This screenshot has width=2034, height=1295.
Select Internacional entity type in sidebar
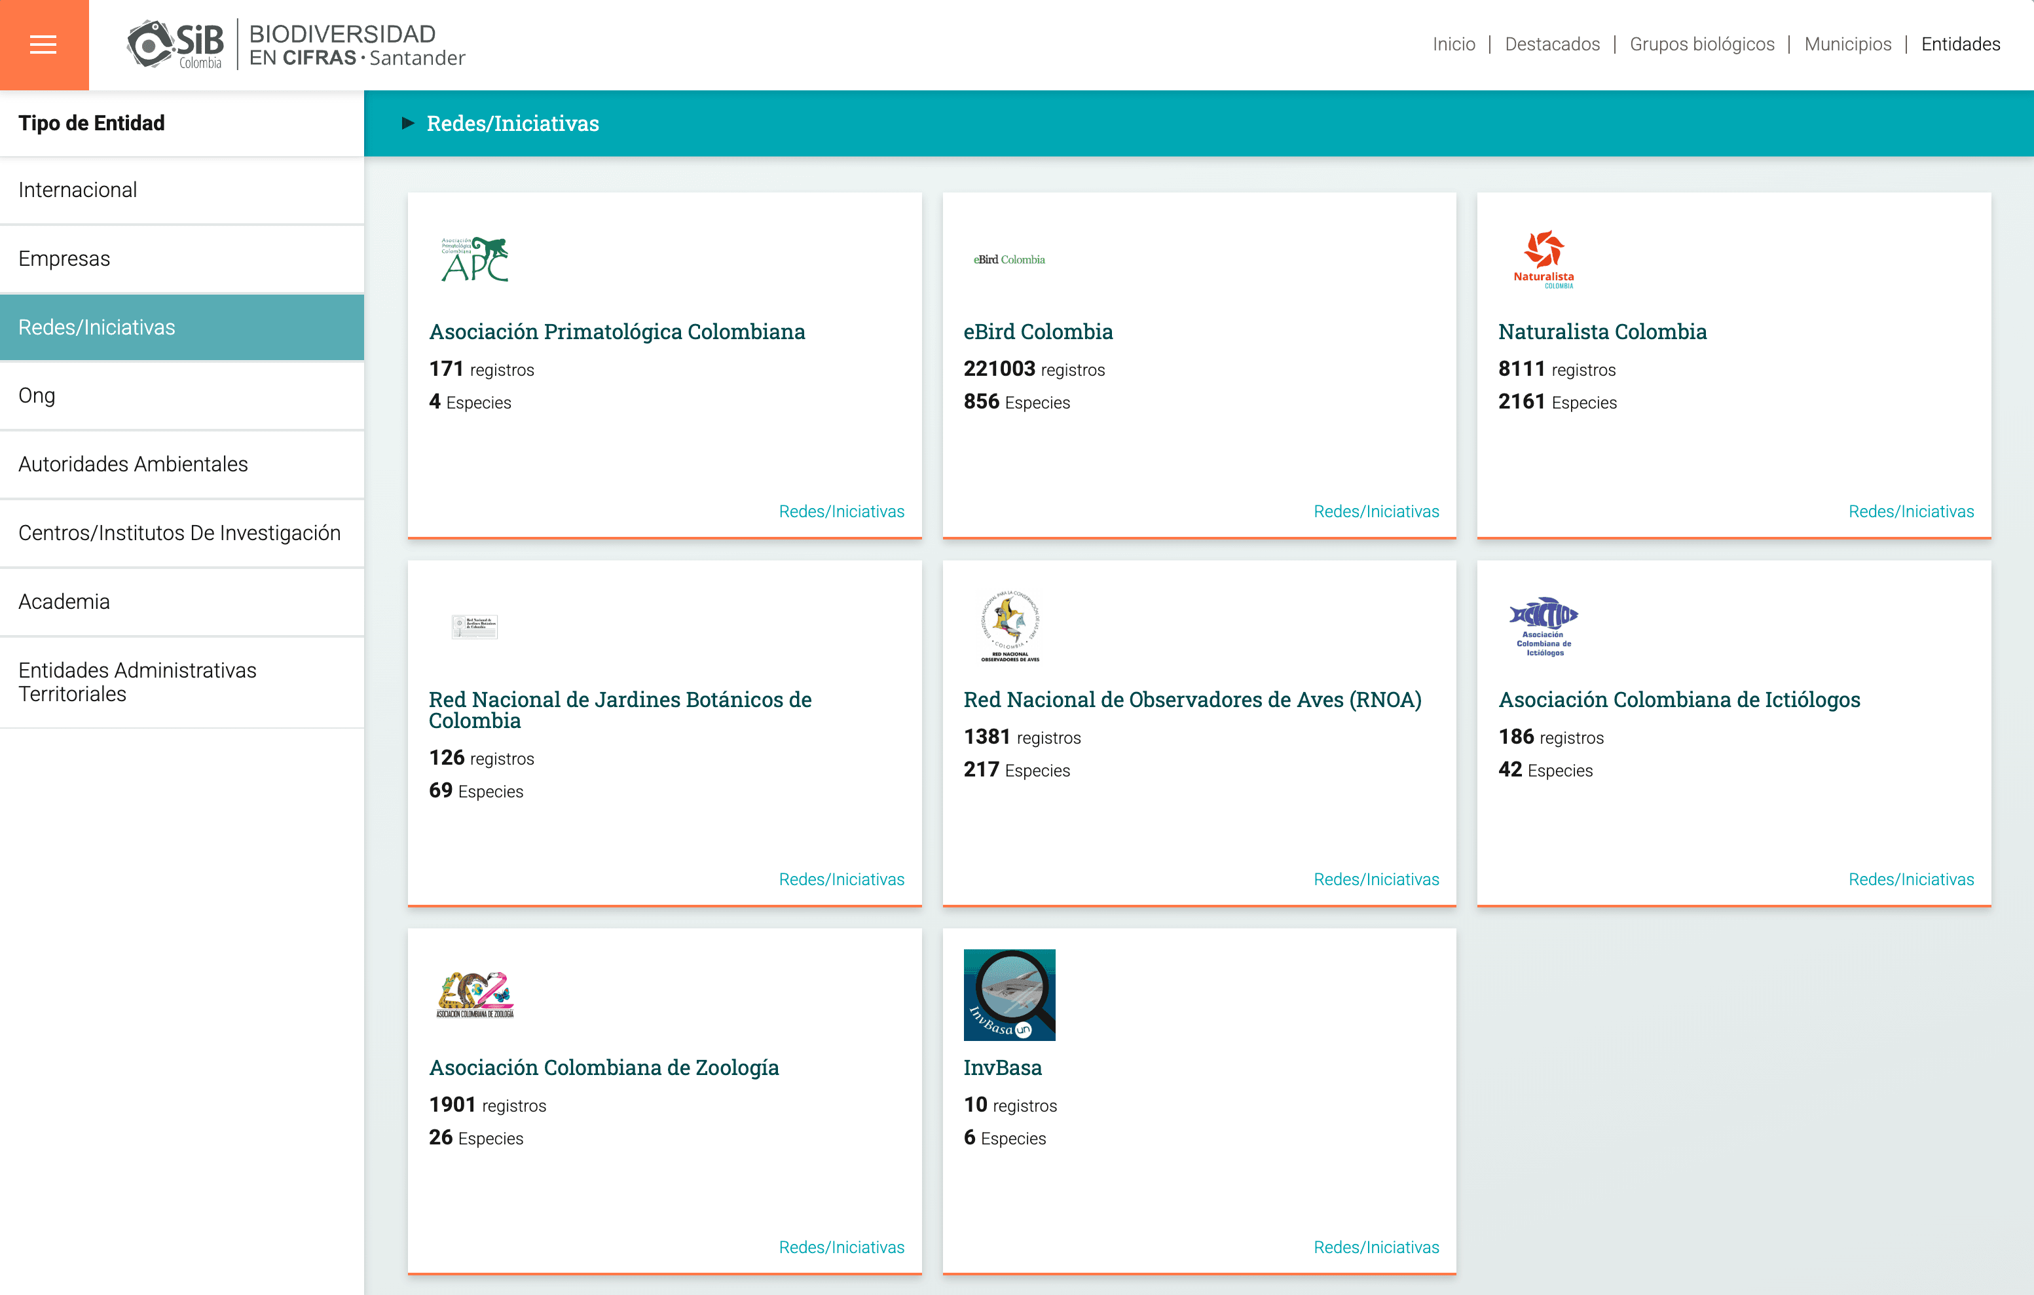coord(181,190)
